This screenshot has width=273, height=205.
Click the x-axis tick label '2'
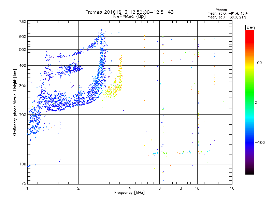pyautogui.click(x=78, y=188)
